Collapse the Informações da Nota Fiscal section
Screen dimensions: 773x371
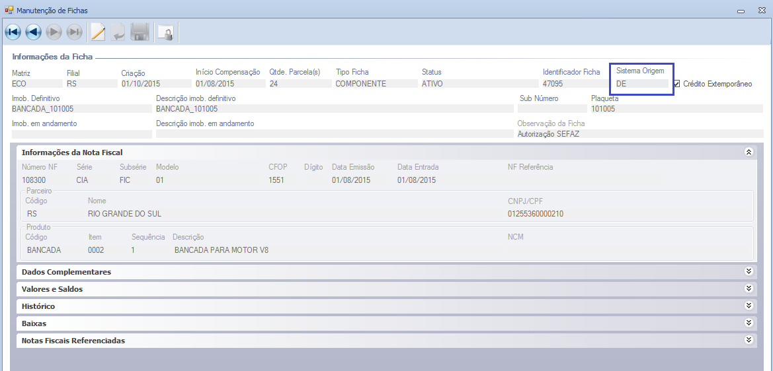(x=749, y=152)
